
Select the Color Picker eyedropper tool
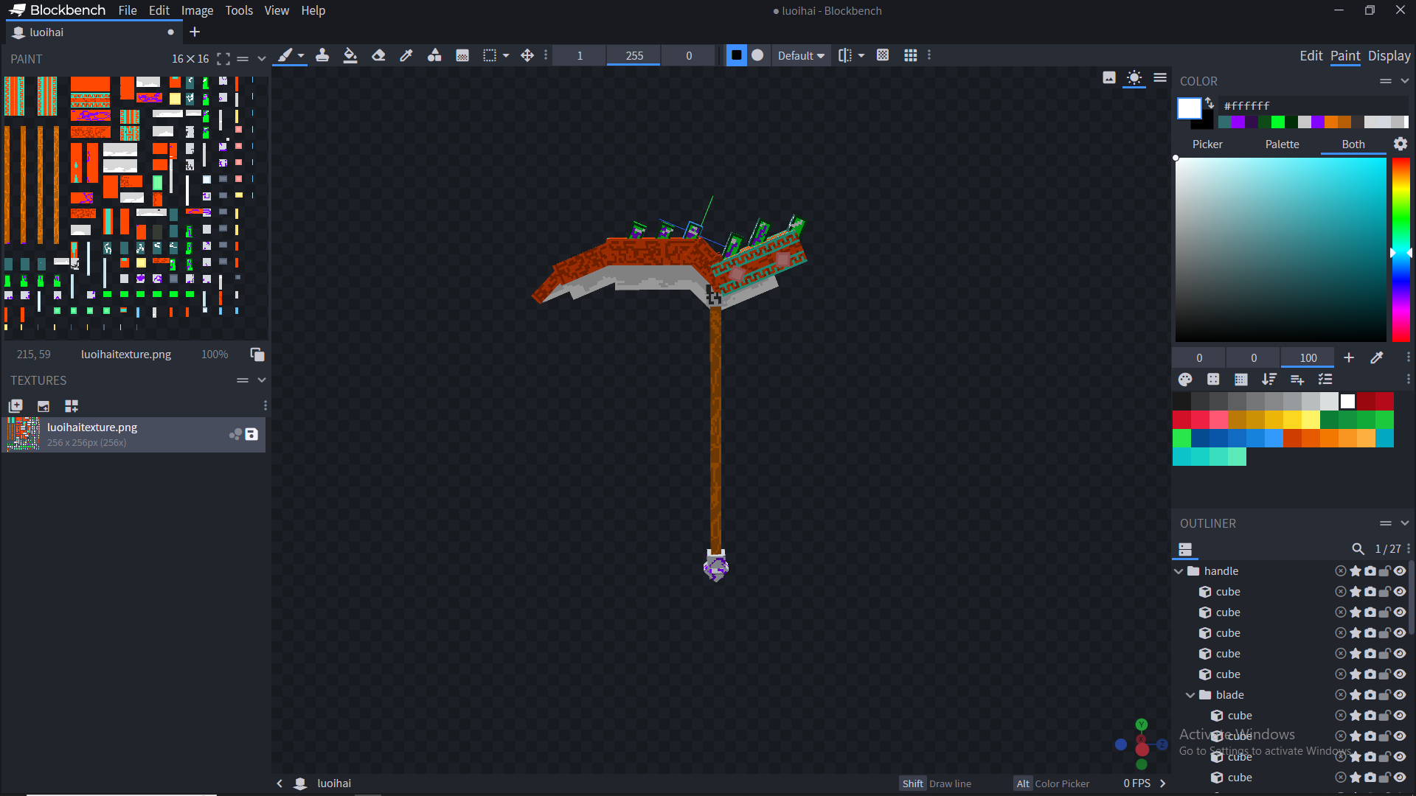406,55
